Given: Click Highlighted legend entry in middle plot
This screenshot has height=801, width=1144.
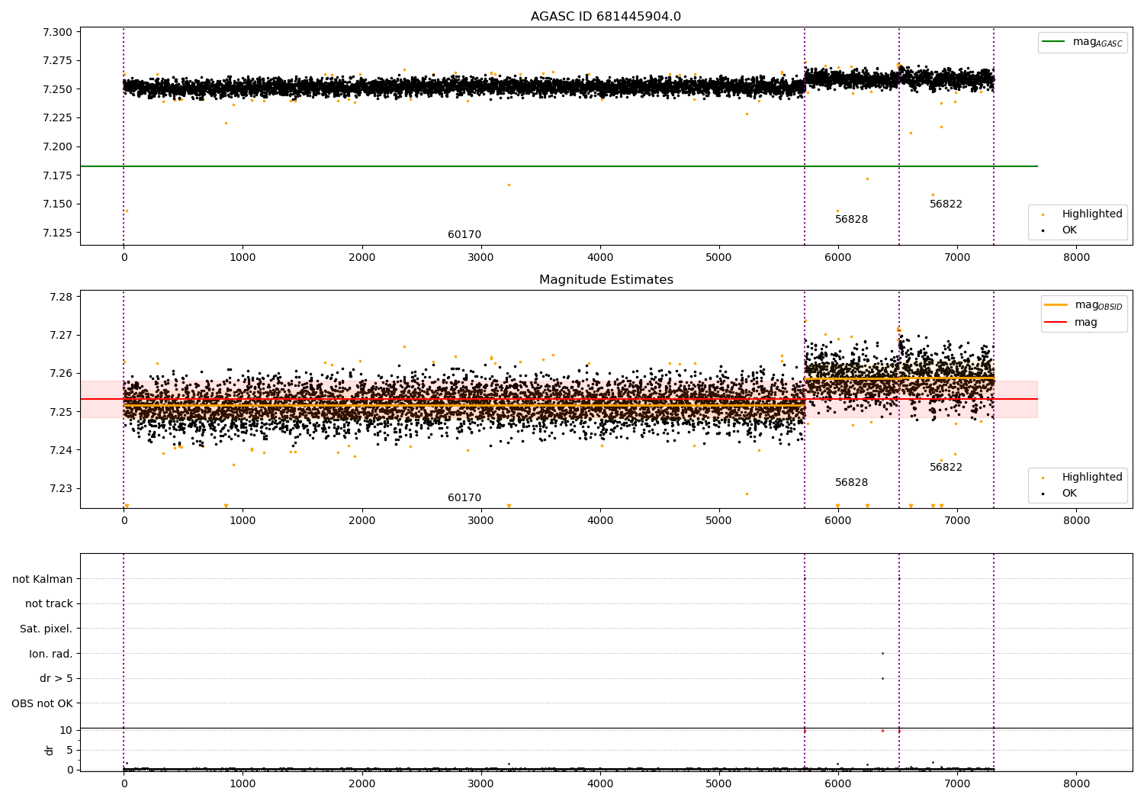Looking at the screenshot, I should coord(1091,477).
